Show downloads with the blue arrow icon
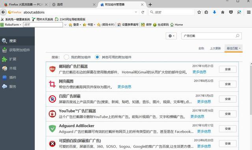The image size is (252, 150). [x=214, y=12]
